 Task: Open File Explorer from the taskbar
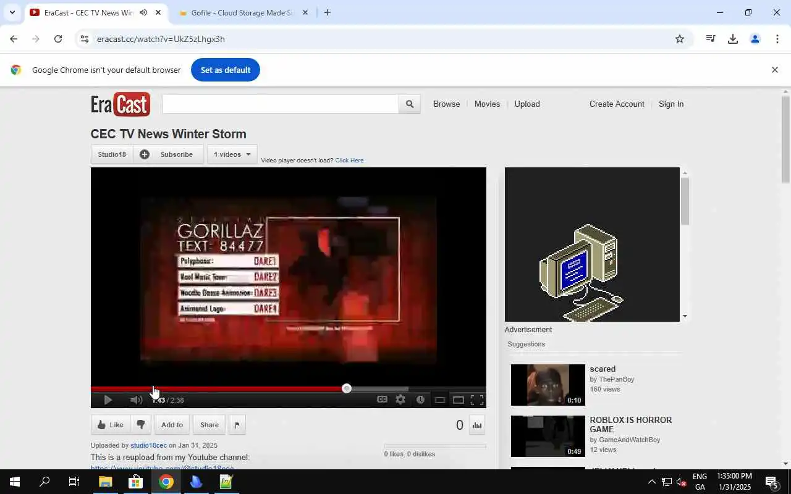[x=105, y=482]
